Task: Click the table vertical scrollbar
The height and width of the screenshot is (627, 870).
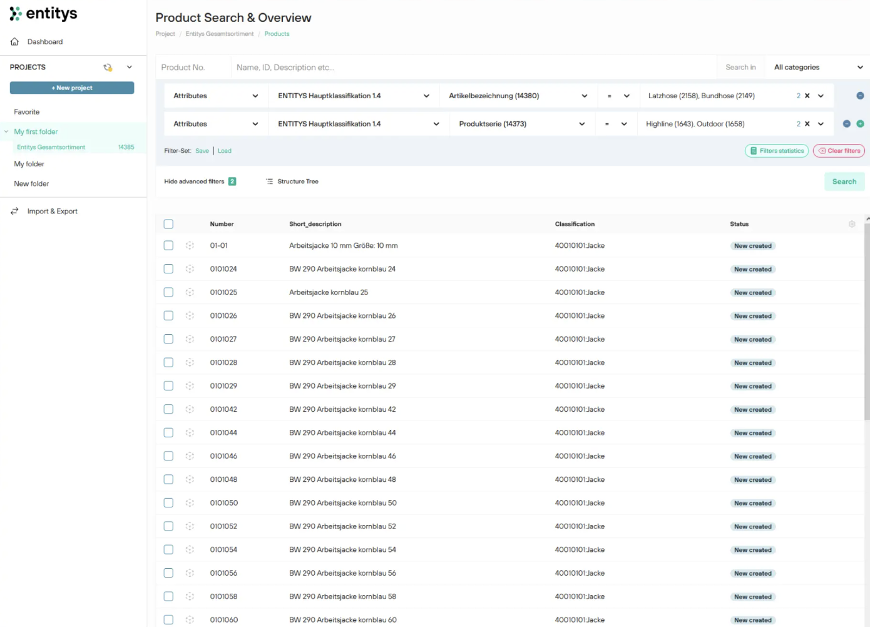Action: pyautogui.click(x=867, y=322)
